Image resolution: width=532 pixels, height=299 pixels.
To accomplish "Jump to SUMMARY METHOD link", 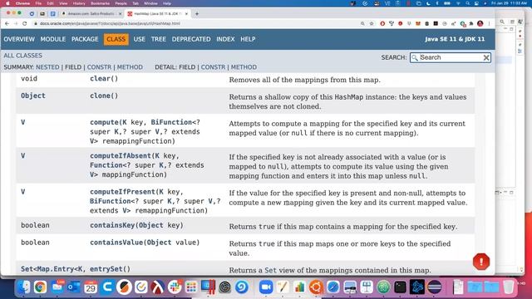I will pos(130,67).
